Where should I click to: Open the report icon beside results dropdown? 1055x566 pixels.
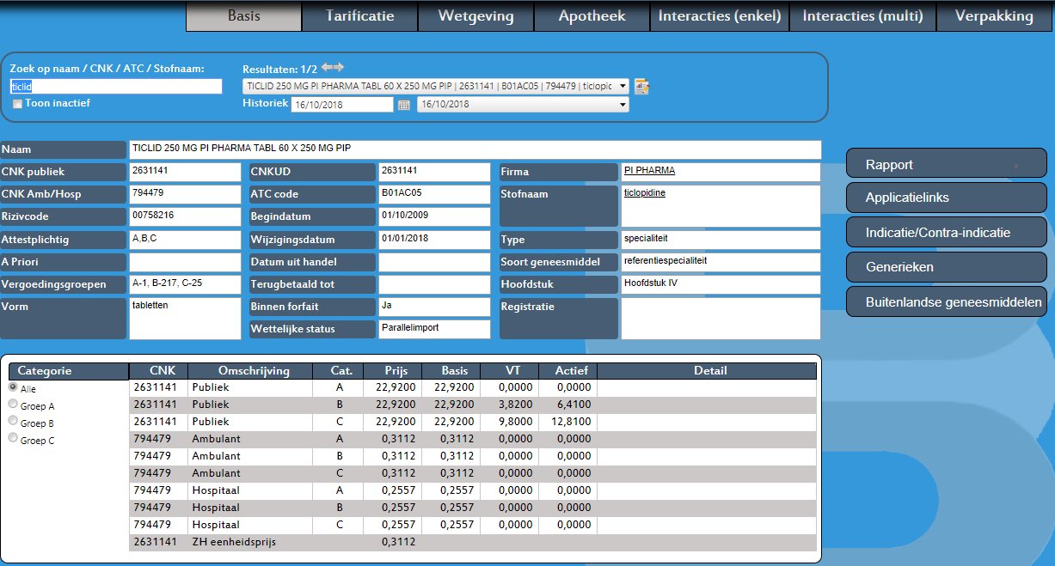[641, 86]
